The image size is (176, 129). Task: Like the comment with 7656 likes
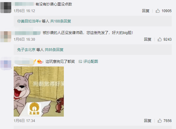point(160,121)
